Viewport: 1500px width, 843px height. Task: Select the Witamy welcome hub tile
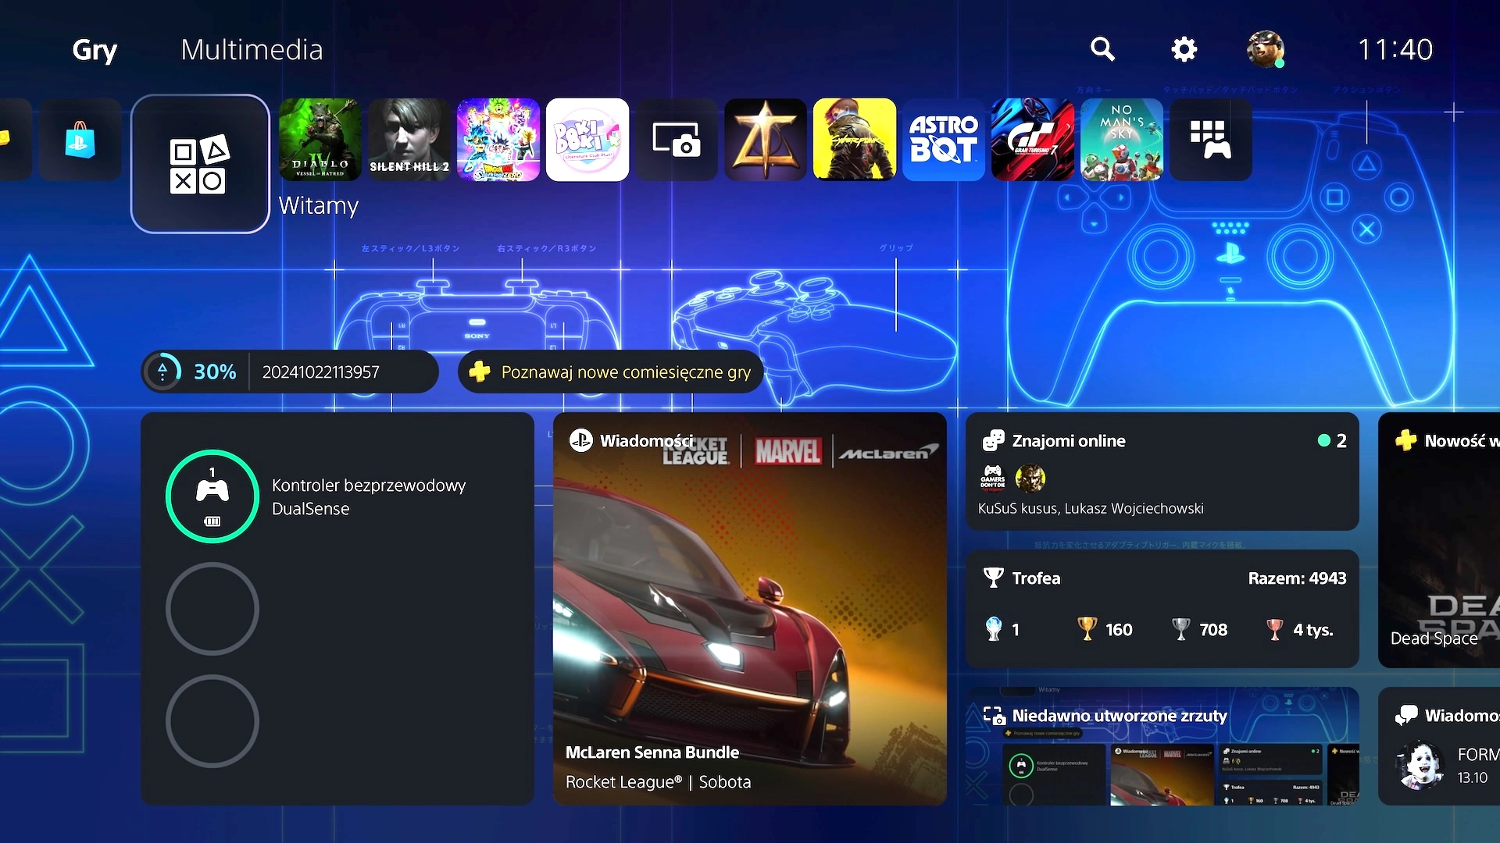tap(200, 164)
